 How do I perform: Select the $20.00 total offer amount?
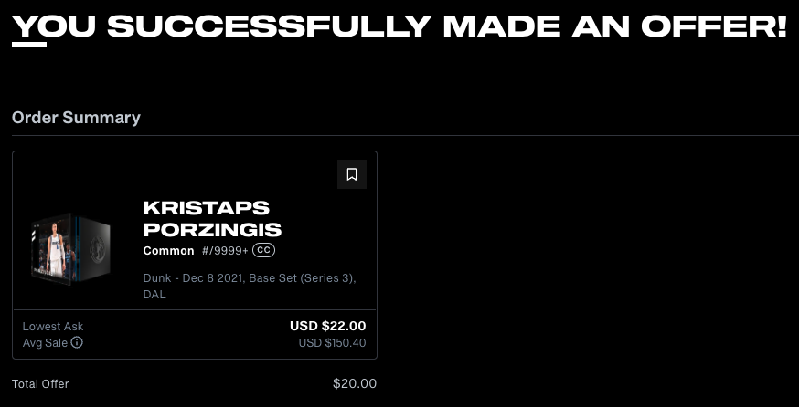pyautogui.click(x=355, y=383)
